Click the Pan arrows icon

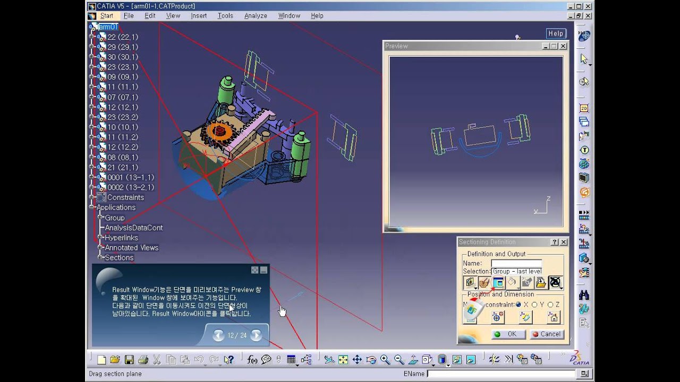click(x=357, y=360)
